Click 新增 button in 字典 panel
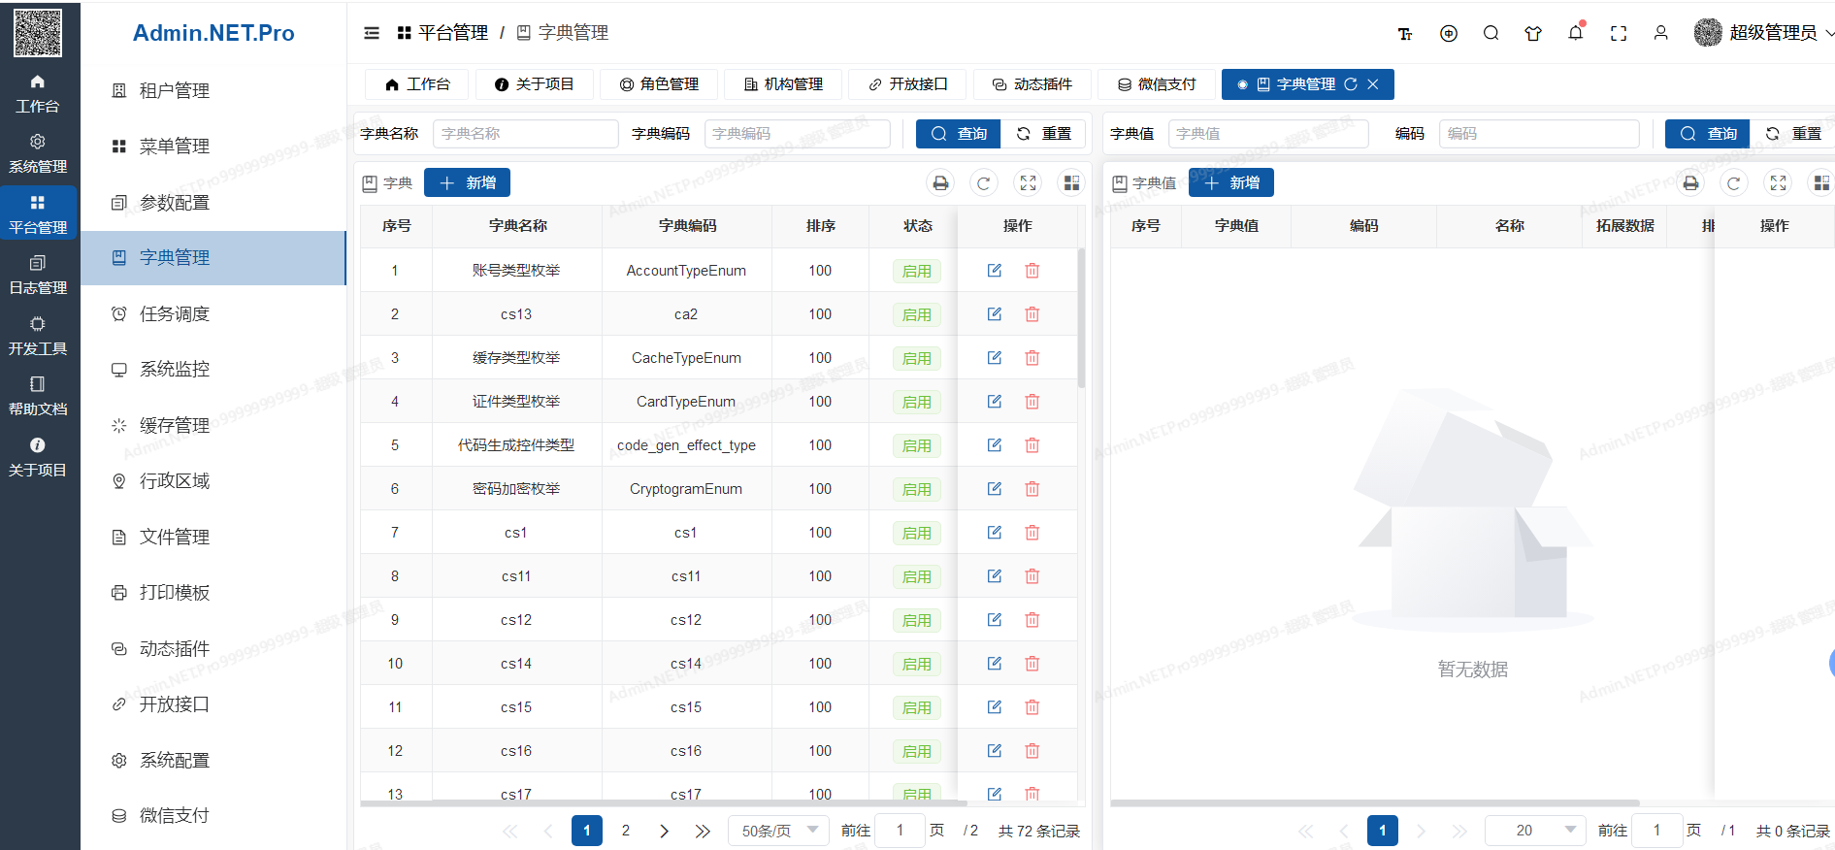 468,182
